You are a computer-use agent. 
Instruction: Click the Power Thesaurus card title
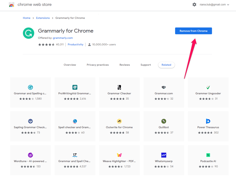coord(208,127)
